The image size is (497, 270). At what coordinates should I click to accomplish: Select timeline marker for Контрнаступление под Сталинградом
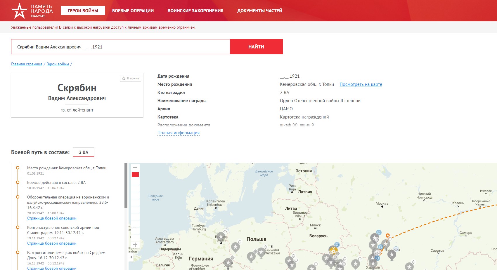pyautogui.click(x=18, y=227)
